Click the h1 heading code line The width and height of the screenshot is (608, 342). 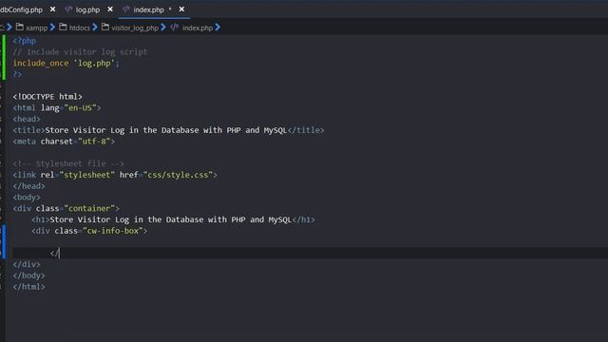(x=173, y=219)
